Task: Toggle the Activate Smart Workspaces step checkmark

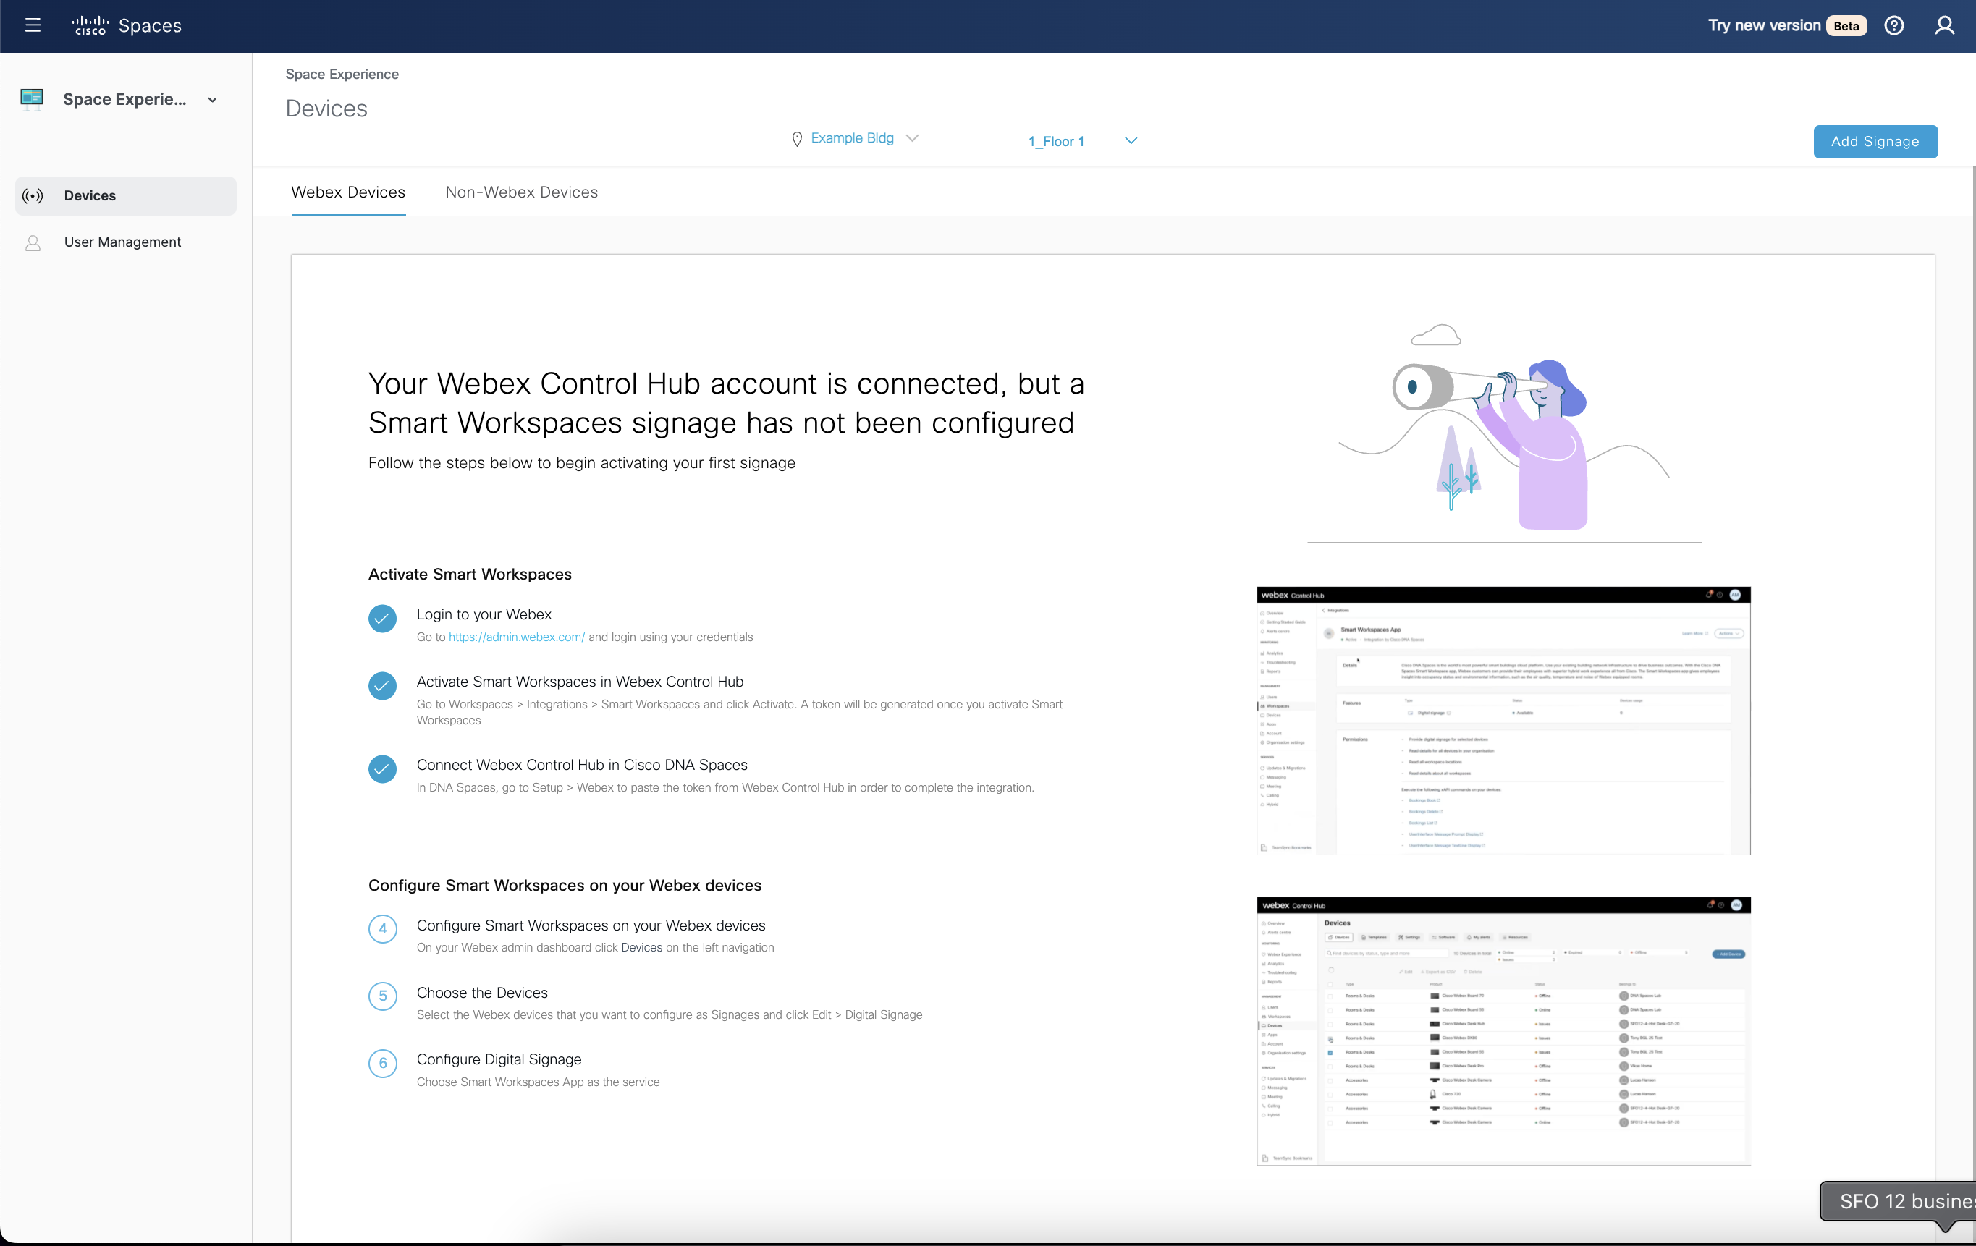Action: tap(382, 687)
